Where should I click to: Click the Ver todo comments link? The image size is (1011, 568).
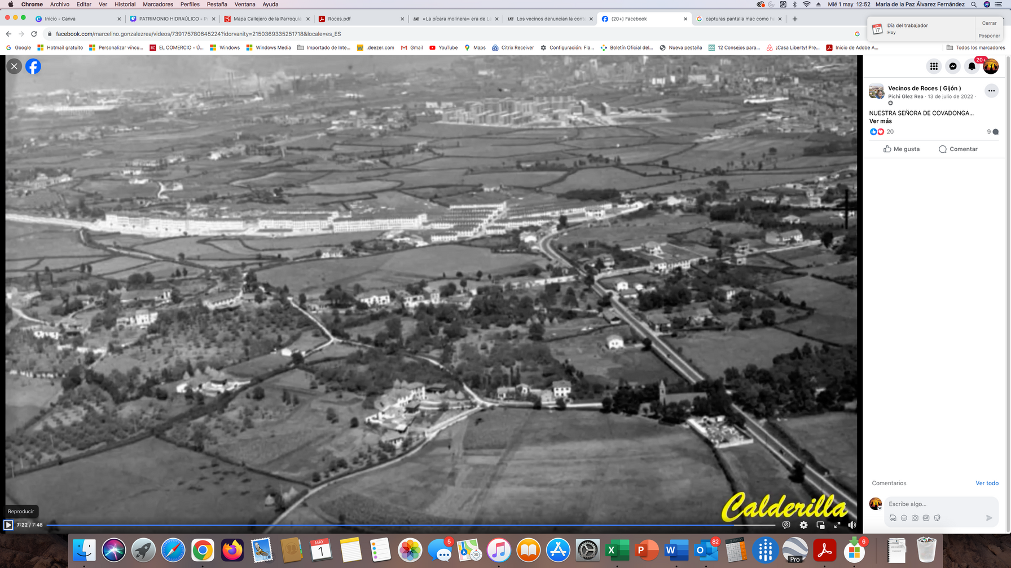[x=987, y=483]
